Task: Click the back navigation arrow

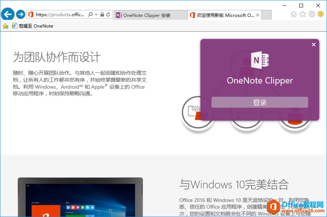Action: 7,14
